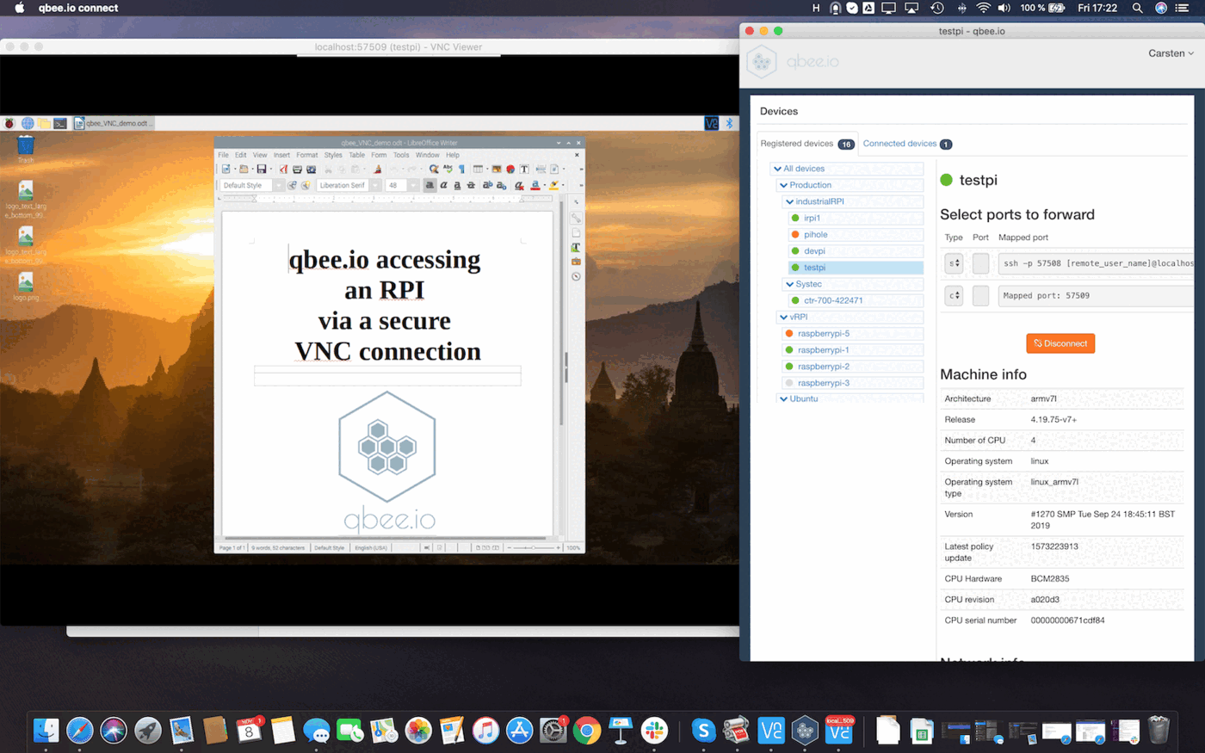The width and height of the screenshot is (1205, 753).
Task: Click the Print icon in LibreOffice Writer
Action: coord(297,170)
